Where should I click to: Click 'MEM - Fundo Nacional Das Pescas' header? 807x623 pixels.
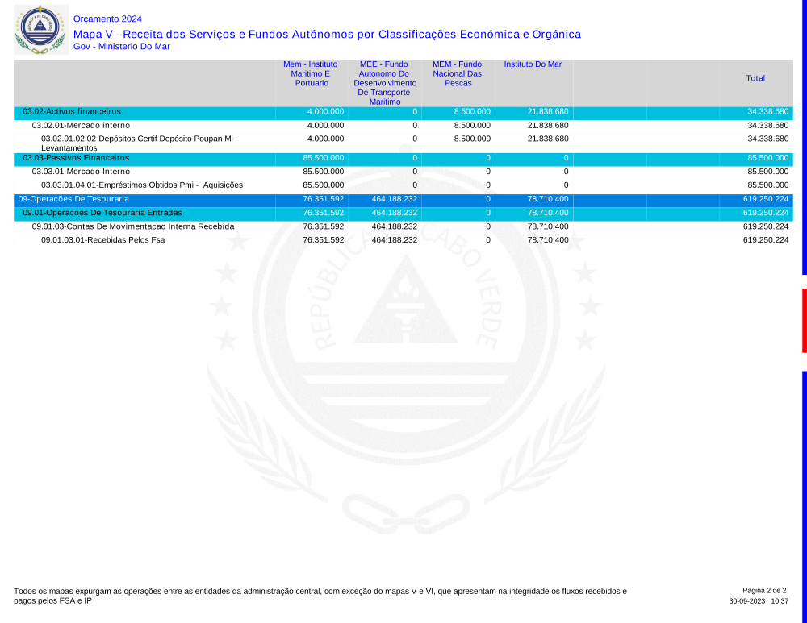coord(458,73)
